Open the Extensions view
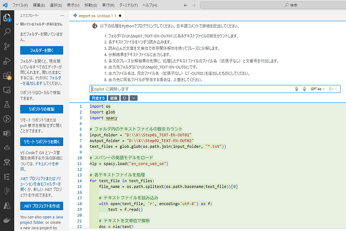This screenshot has height=231, width=346. pos(7,76)
